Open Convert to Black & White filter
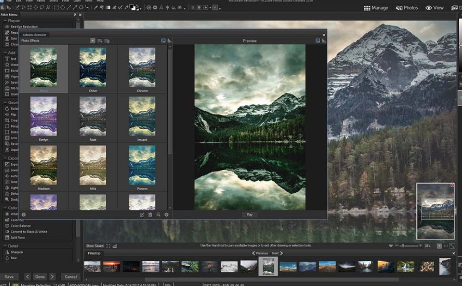This screenshot has width=462, height=286. pos(29,232)
